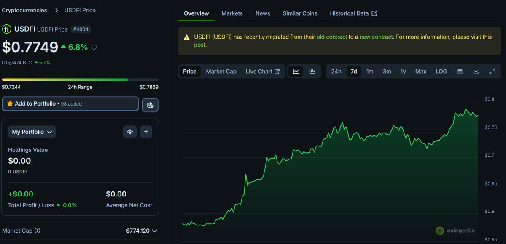Toggle LOG scale on chart
Screen dimensions: 506x244
[x=441, y=72]
